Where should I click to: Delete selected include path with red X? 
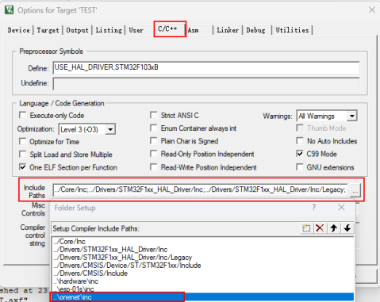(320, 228)
